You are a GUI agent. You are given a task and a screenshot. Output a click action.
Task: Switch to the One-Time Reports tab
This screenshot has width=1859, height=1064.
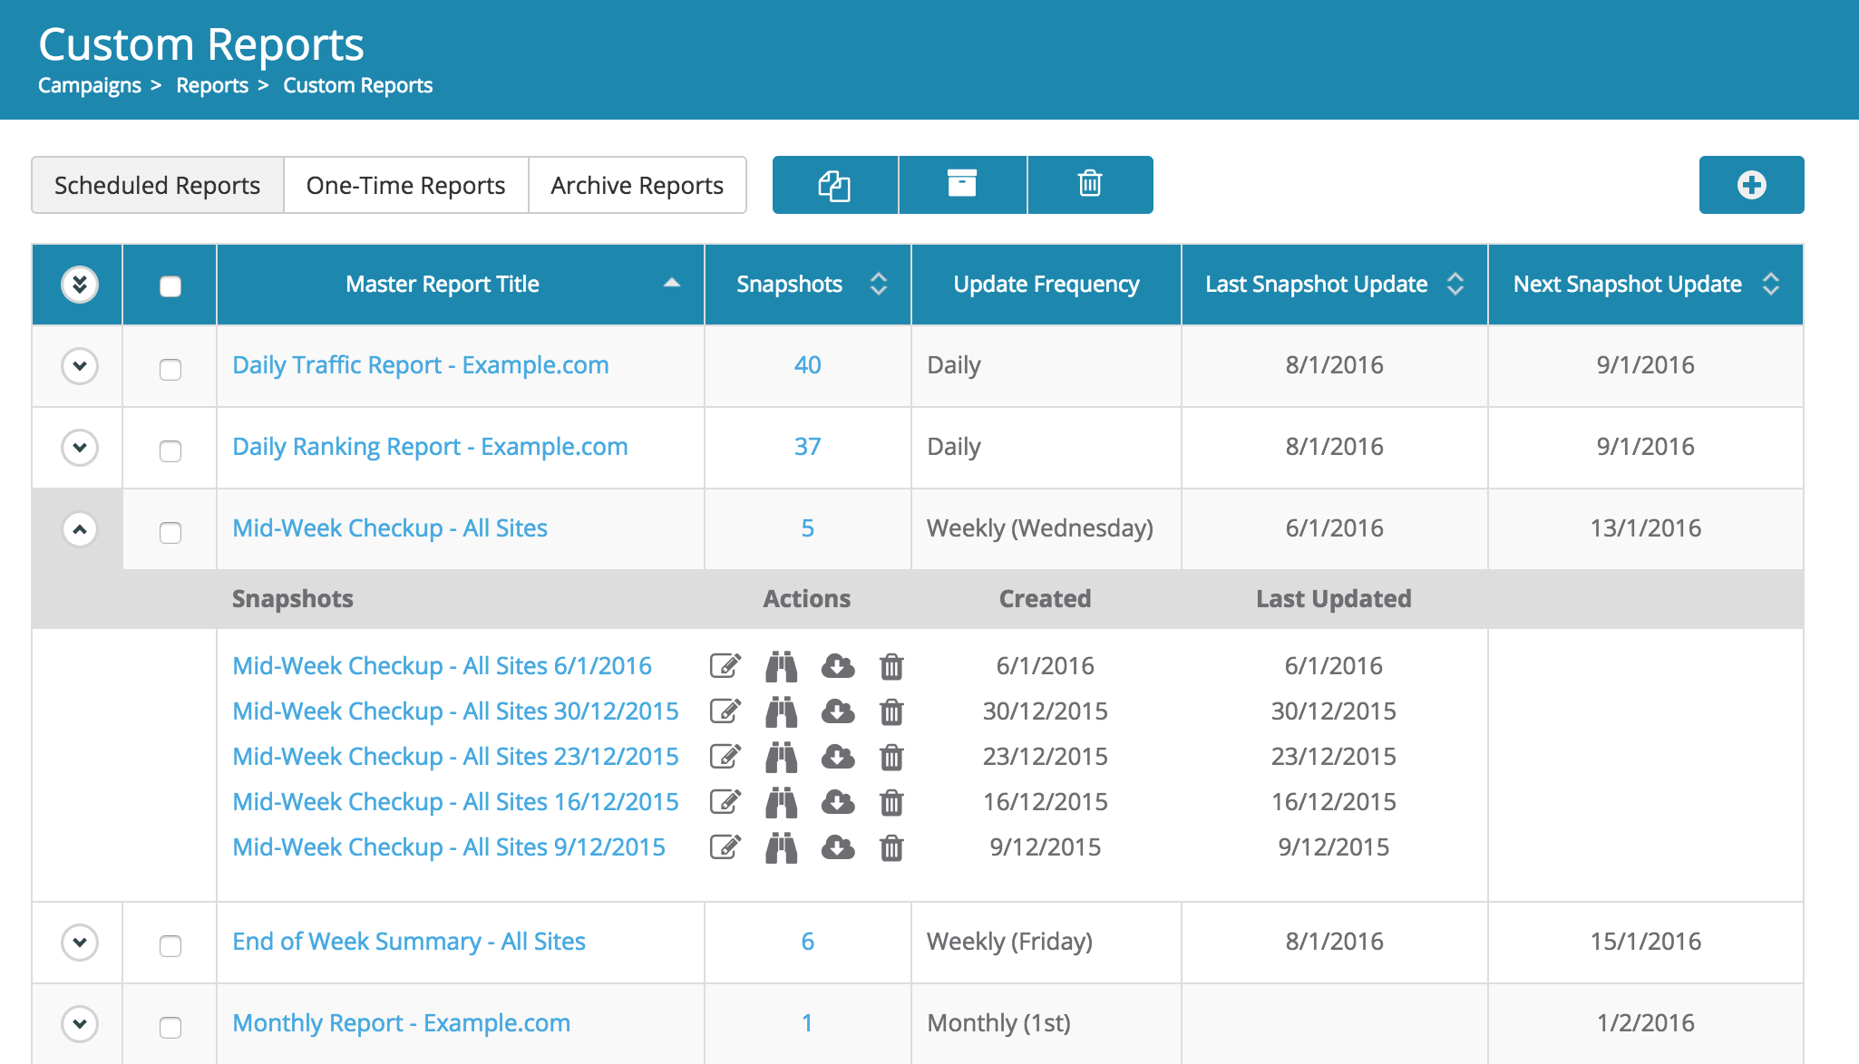(x=405, y=185)
